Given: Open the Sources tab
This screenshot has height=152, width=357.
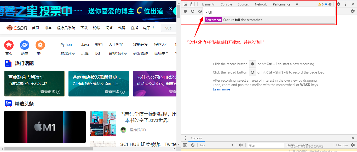Looking at the screenshot, I should pos(243,4).
